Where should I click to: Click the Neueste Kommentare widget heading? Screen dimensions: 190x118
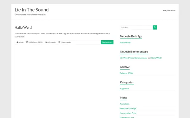coord(134,52)
